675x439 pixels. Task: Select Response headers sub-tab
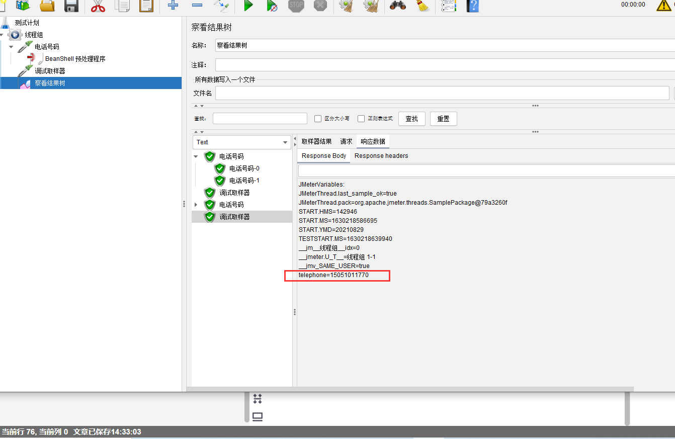pyautogui.click(x=381, y=156)
